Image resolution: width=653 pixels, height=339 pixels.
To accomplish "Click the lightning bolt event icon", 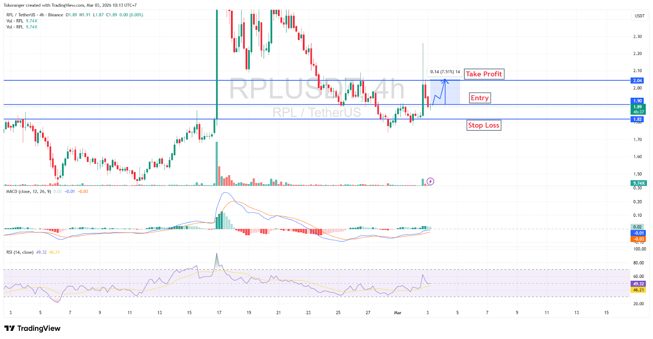I will click(430, 181).
